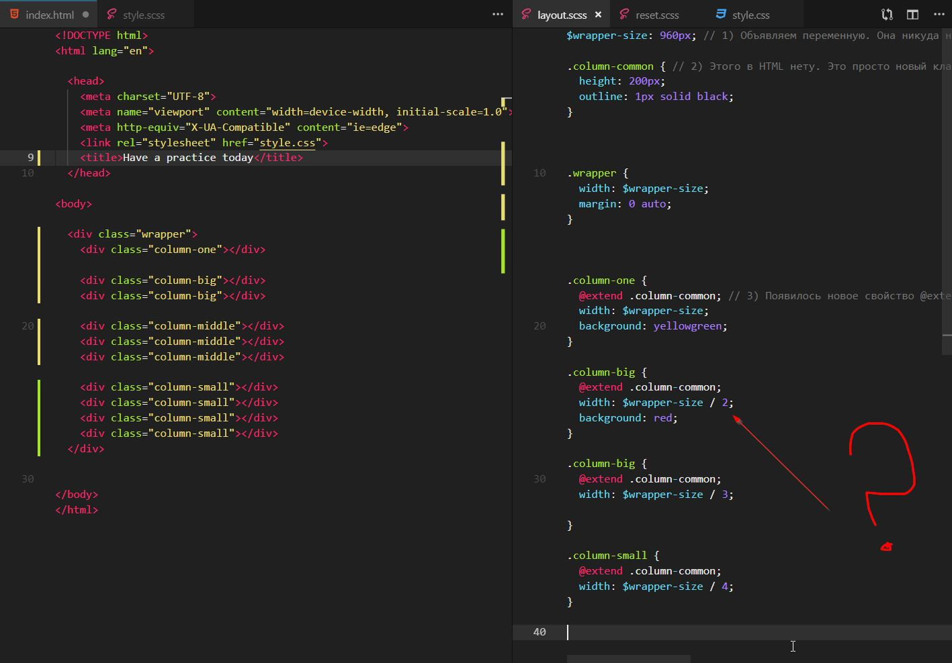Screen dimensions: 952x663
Task: Click line number 9 in index.html
Action: (x=30, y=158)
